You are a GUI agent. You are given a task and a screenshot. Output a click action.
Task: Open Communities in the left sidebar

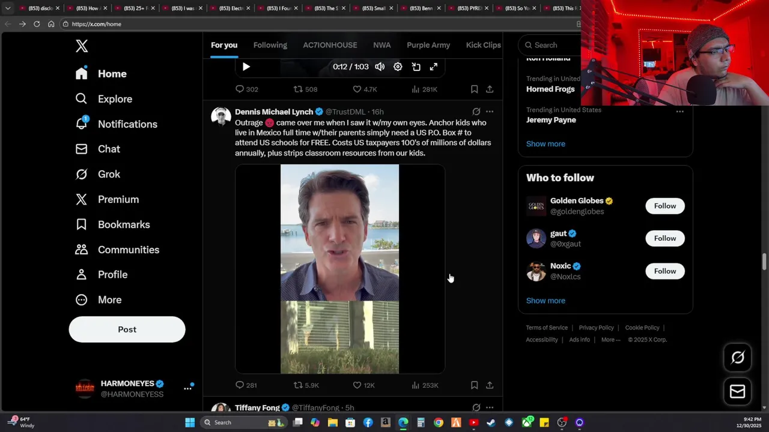click(x=117, y=250)
